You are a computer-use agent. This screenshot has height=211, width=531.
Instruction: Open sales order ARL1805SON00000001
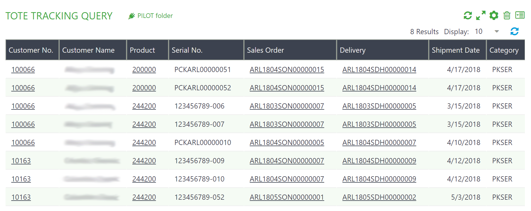coord(287,197)
